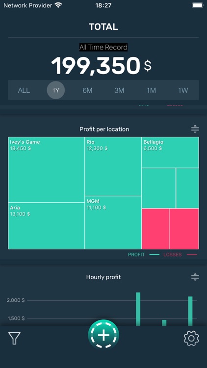This screenshot has width=207, height=368.
Task: Tap the add session chip button
Action: [103, 335]
